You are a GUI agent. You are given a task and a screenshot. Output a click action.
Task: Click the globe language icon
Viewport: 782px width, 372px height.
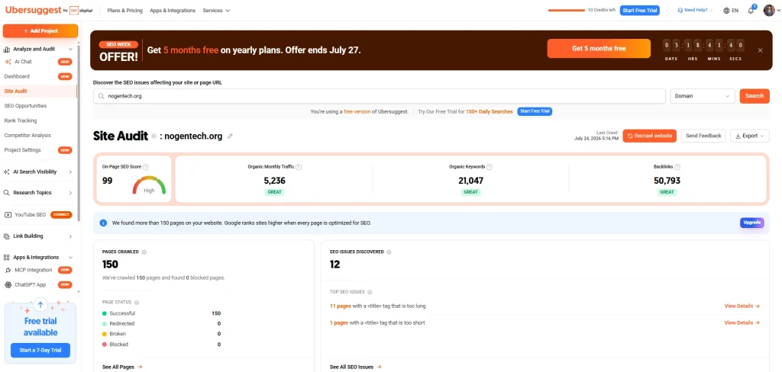[726, 11]
